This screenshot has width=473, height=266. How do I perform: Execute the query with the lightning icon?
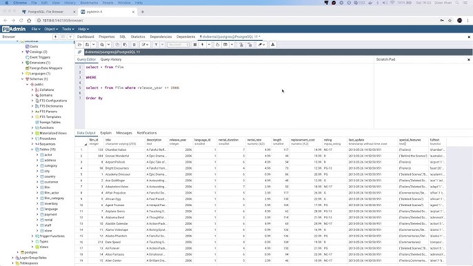tap(203, 45)
